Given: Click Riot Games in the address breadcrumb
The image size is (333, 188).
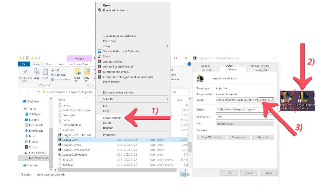Looking at the screenshot, I should pyautogui.click(x=57, y=92).
